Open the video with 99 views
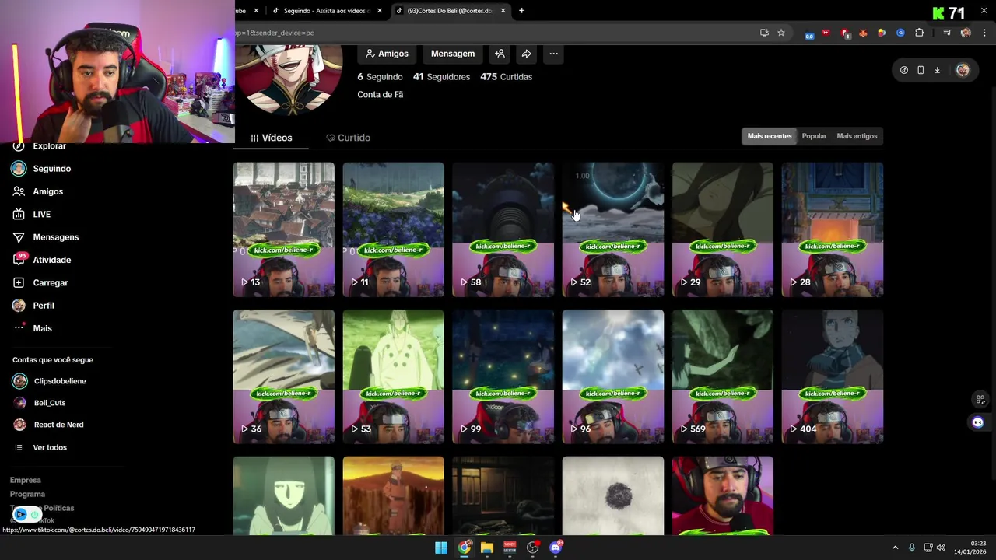The image size is (996, 560). [x=503, y=376]
